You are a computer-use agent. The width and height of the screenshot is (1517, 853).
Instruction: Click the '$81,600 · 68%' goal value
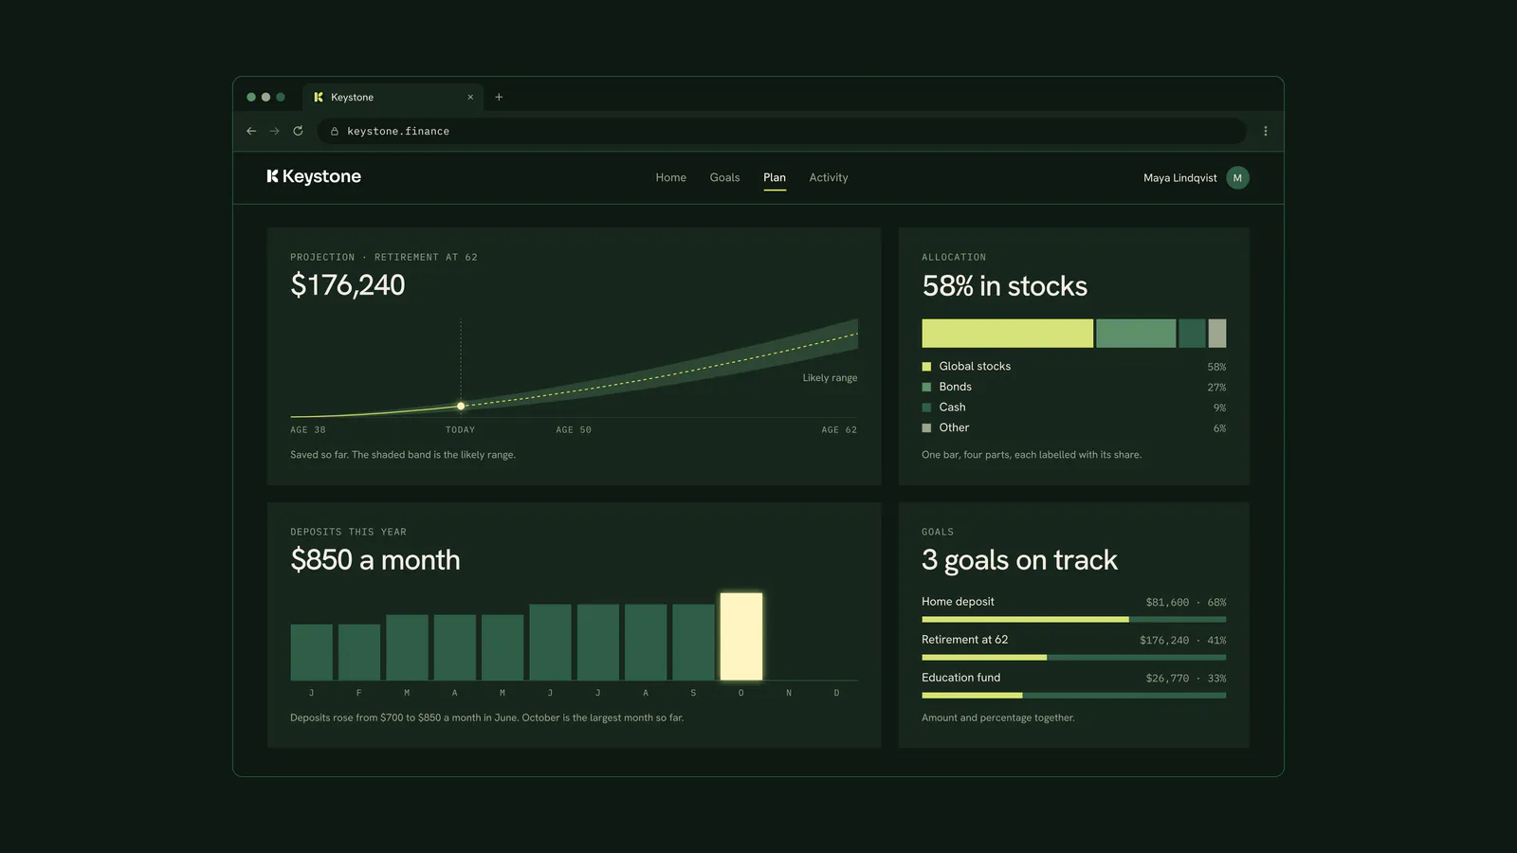tap(1185, 603)
